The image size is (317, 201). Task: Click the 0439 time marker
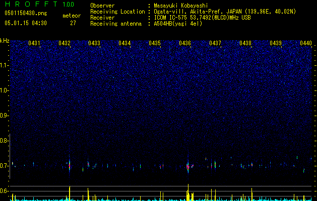pyautogui.click(x=276, y=43)
